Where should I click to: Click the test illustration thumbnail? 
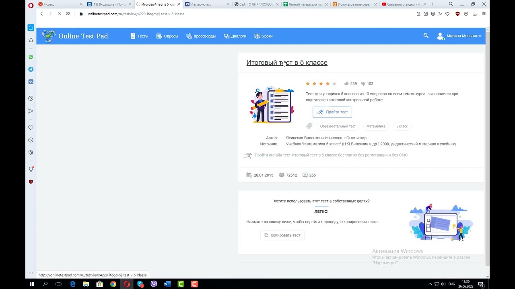click(x=272, y=104)
